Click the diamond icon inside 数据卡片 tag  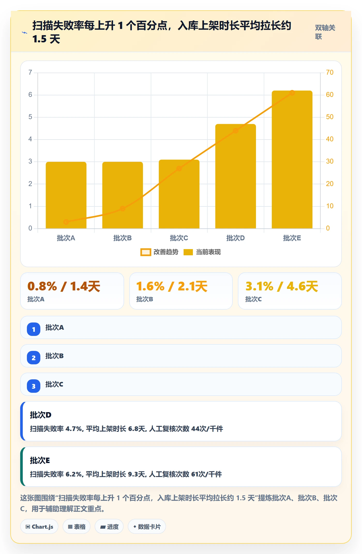[135, 526]
